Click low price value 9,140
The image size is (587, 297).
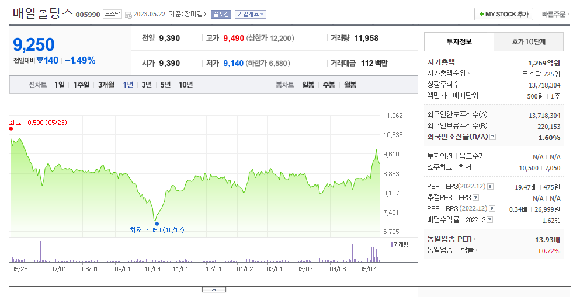point(233,63)
